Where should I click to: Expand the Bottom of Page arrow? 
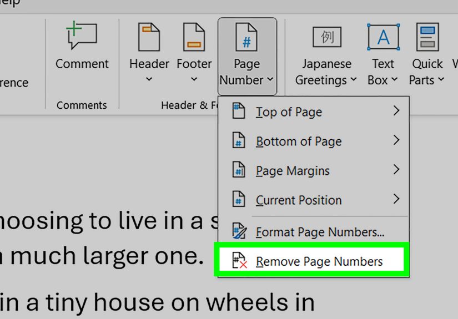pyautogui.click(x=396, y=140)
